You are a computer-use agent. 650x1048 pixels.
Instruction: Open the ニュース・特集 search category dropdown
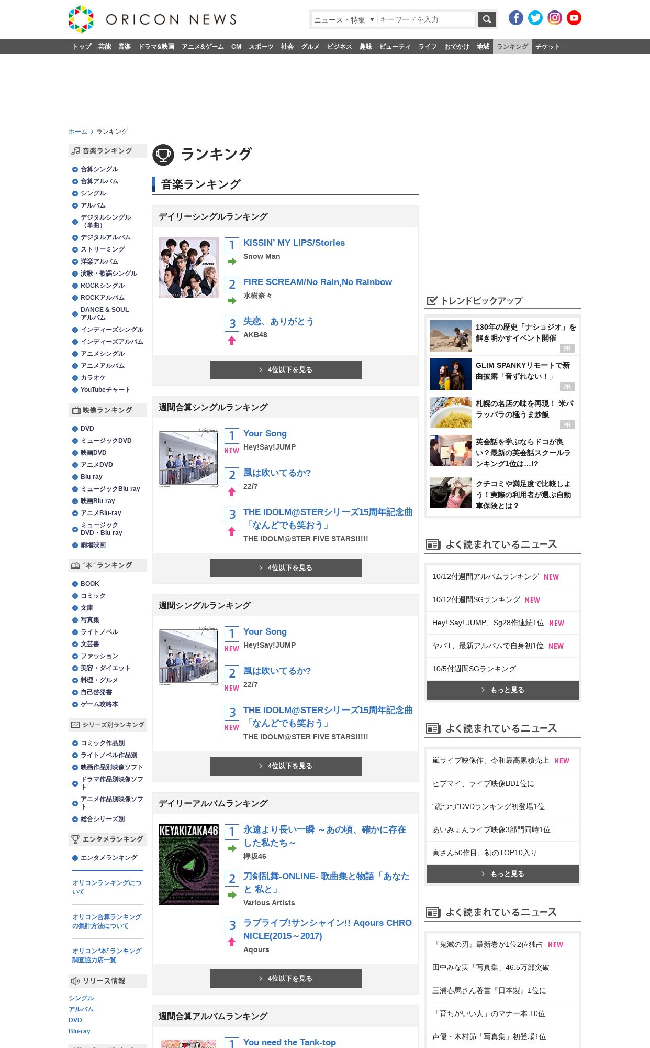click(344, 19)
